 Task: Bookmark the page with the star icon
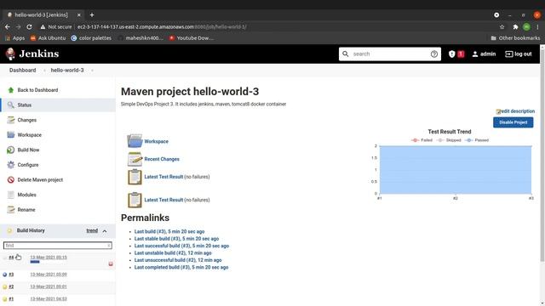pos(502,26)
